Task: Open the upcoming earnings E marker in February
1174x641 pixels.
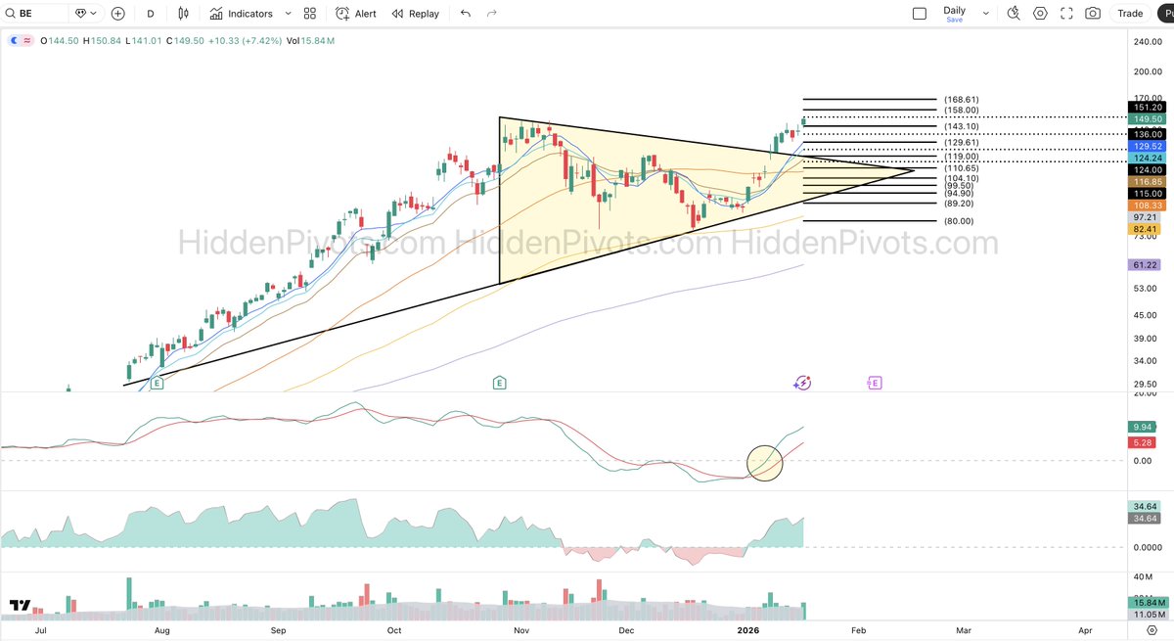Action: tap(875, 384)
